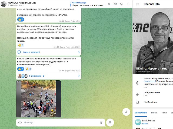The height and width of the screenshot is (129, 173).
Task: Click NEWSru channel title in header
Action: [22, 3]
